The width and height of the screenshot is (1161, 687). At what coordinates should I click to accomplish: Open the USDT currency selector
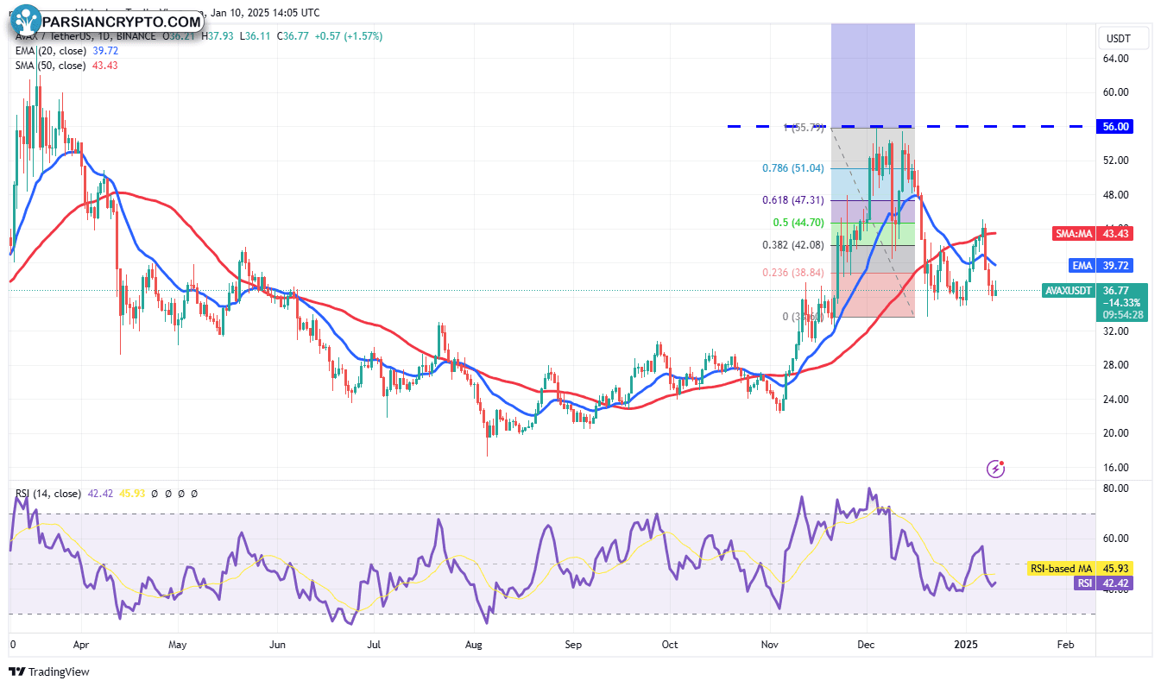1125,38
